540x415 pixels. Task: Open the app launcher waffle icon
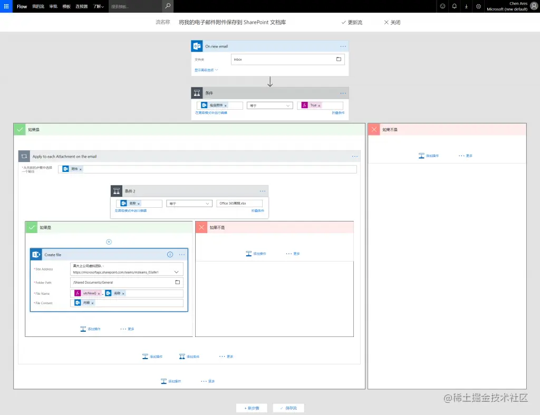6,6
